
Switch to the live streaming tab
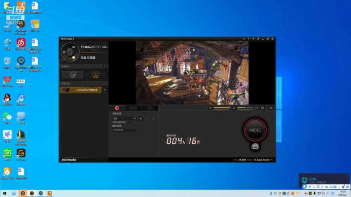coord(133,108)
